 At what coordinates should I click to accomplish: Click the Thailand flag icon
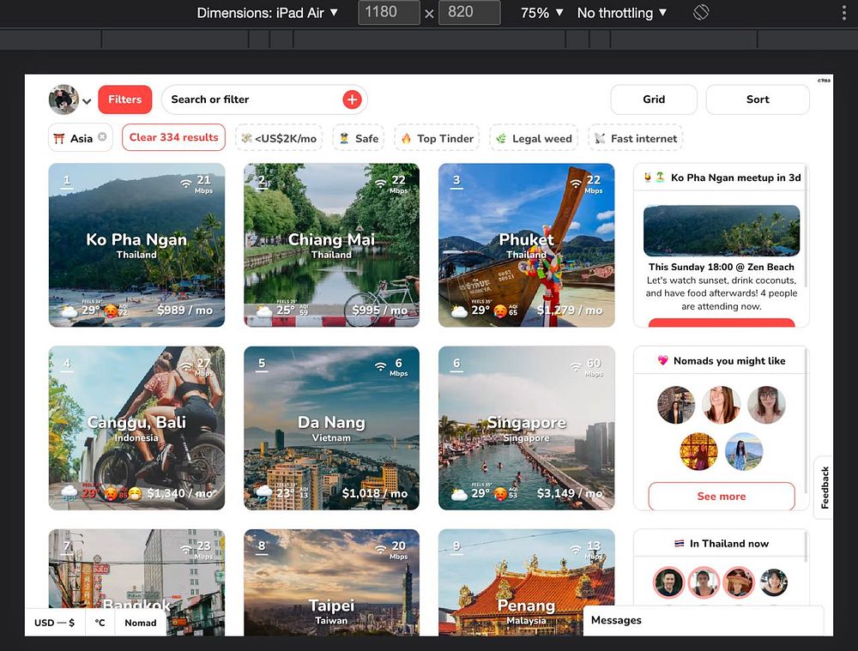point(679,543)
